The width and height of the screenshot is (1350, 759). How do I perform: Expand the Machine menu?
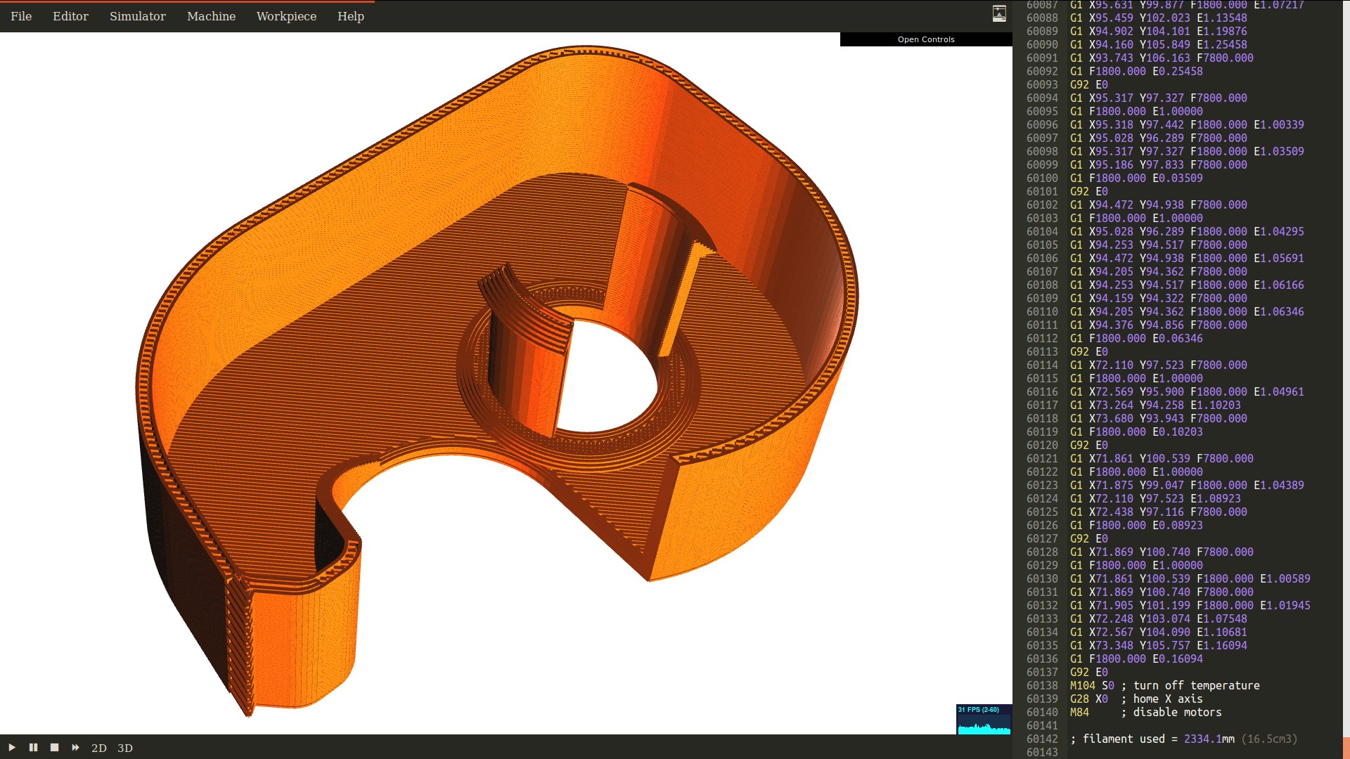point(211,16)
